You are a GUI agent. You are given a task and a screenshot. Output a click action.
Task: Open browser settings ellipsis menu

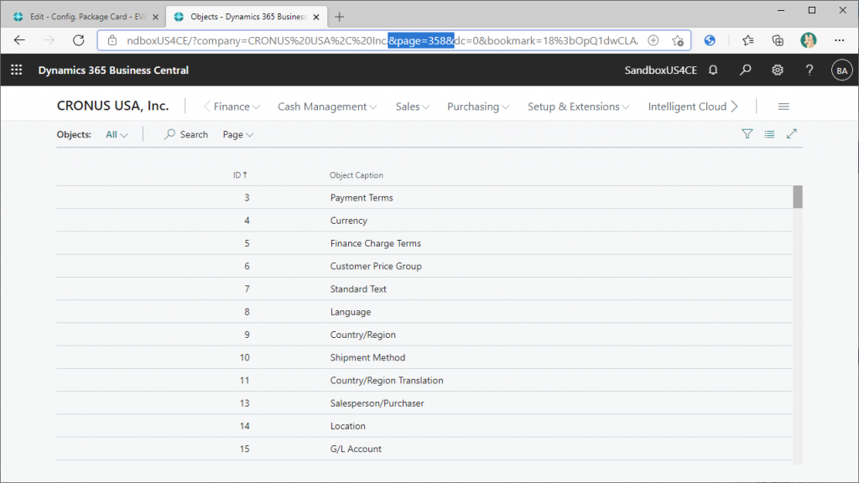pos(839,40)
